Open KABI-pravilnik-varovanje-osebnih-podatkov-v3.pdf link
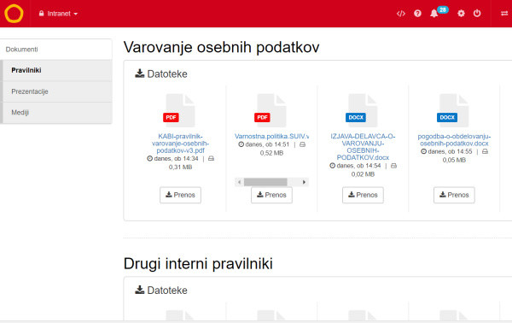This screenshot has height=323, width=512. (180, 144)
